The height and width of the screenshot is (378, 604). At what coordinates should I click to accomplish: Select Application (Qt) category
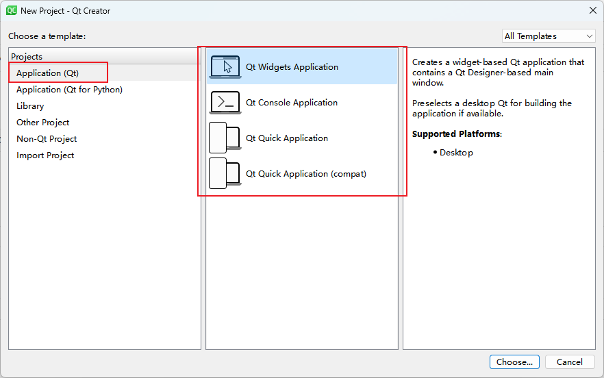click(48, 73)
